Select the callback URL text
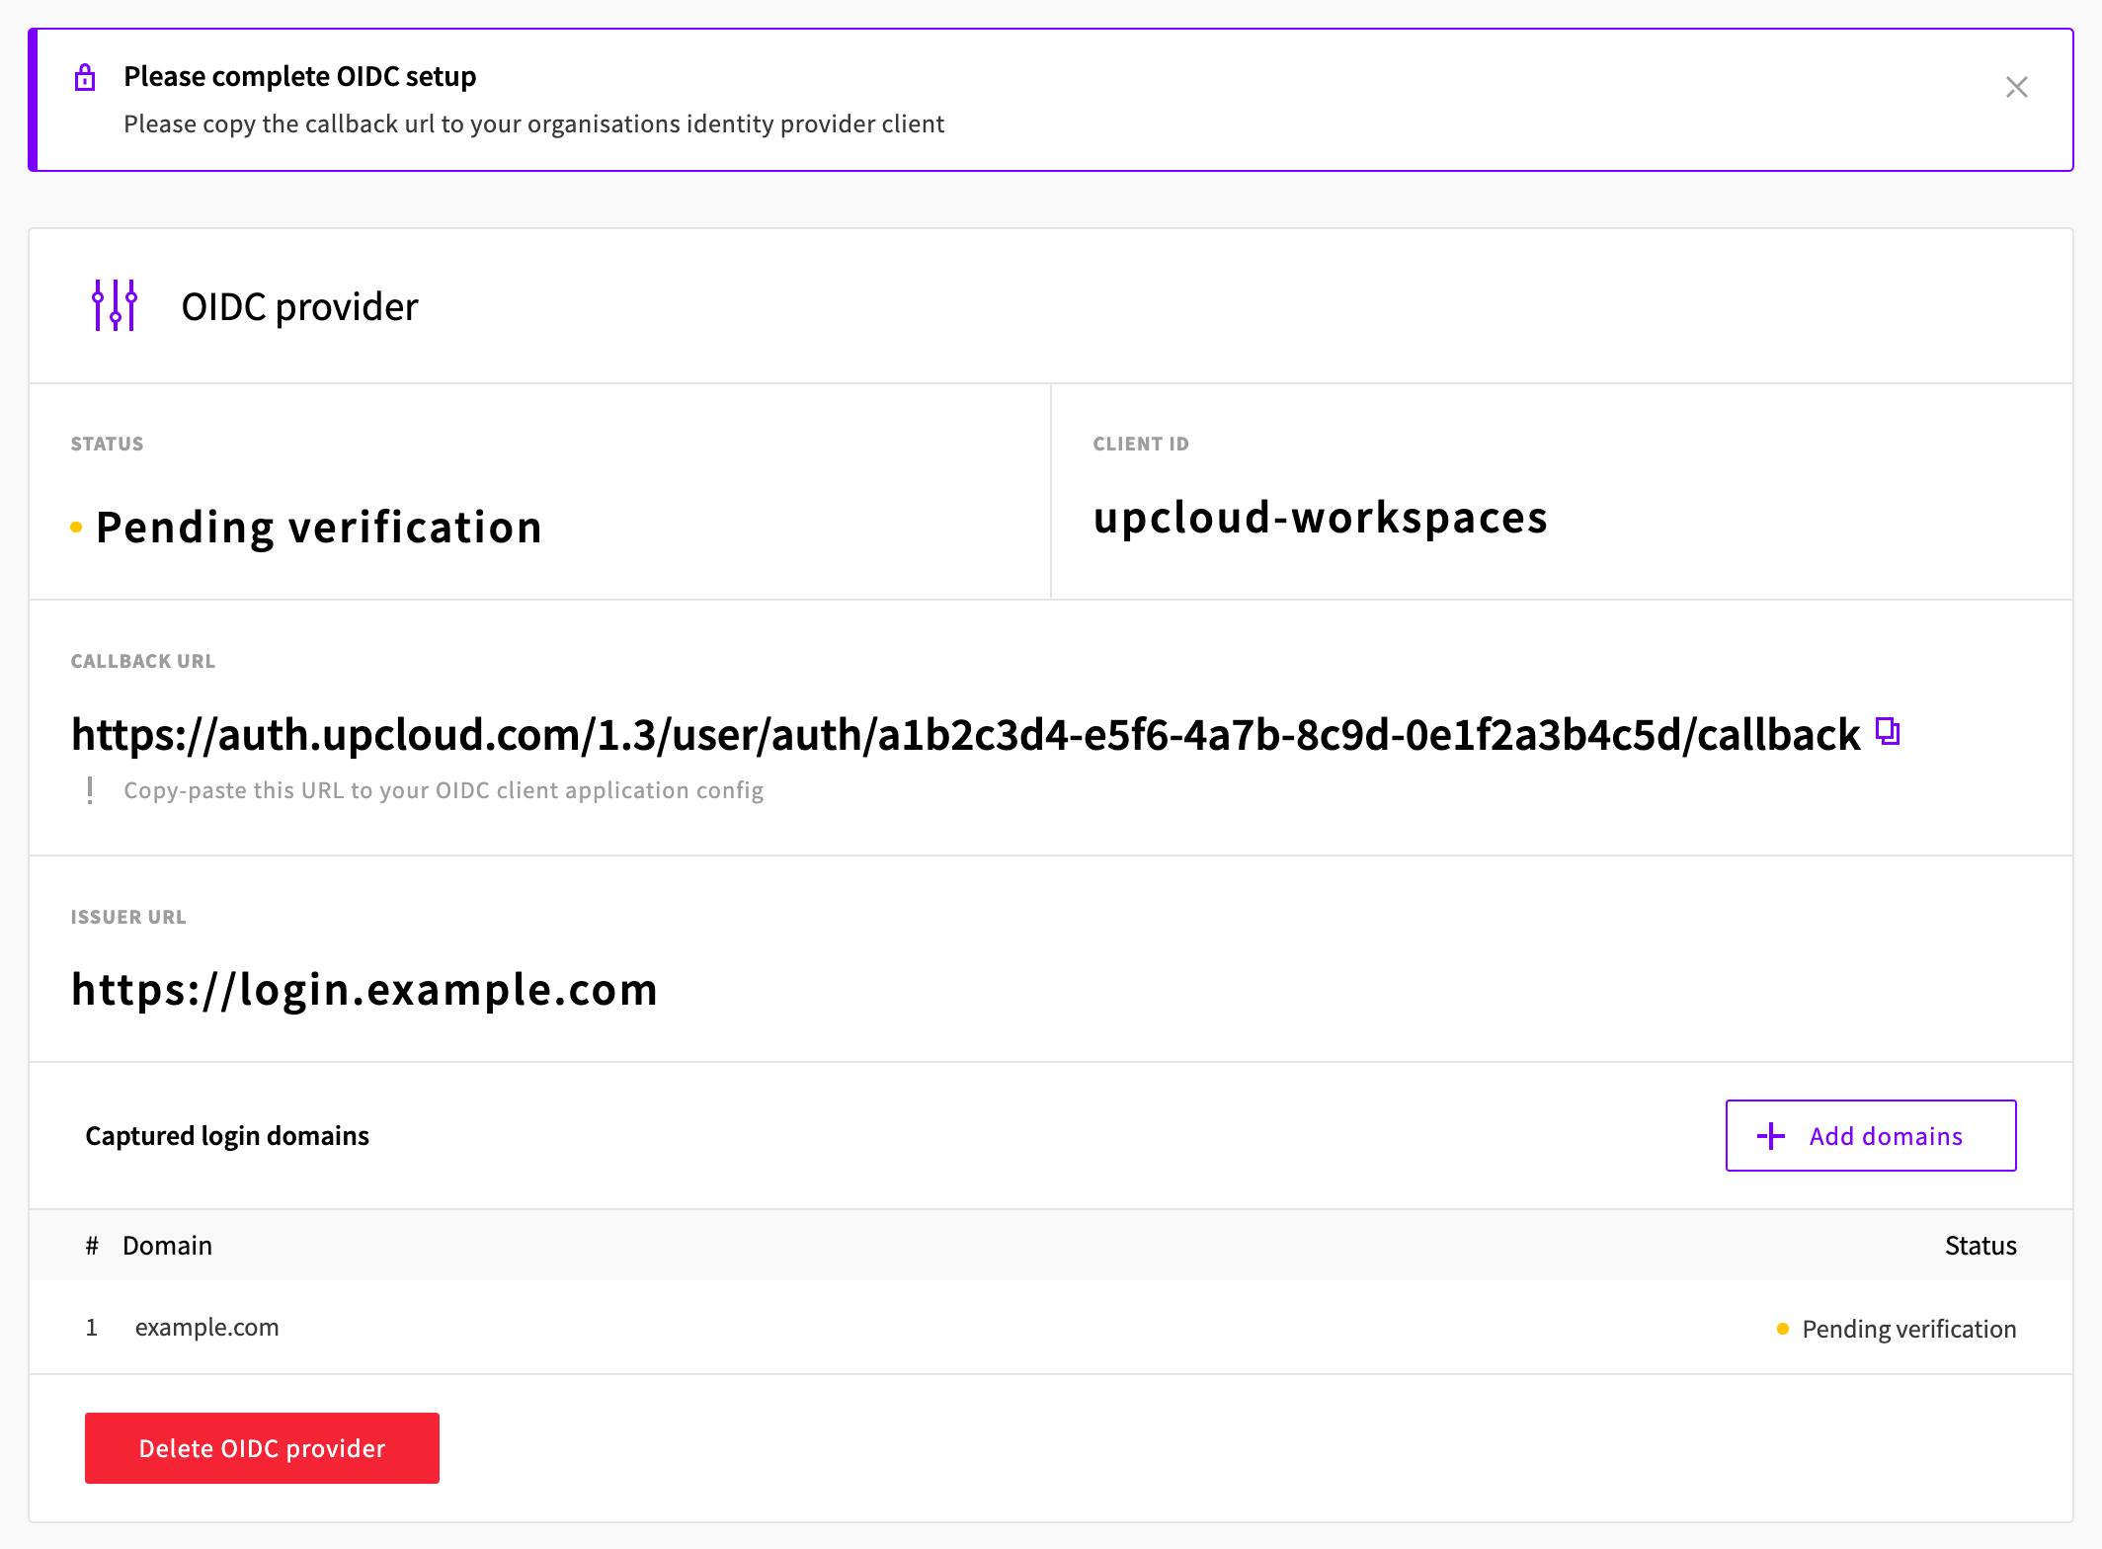 click(x=965, y=735)
